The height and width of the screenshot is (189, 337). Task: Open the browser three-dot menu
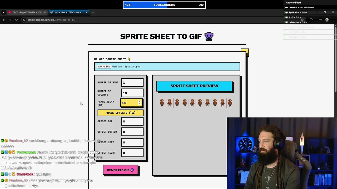pyautogui.click(x=333, y=20)
